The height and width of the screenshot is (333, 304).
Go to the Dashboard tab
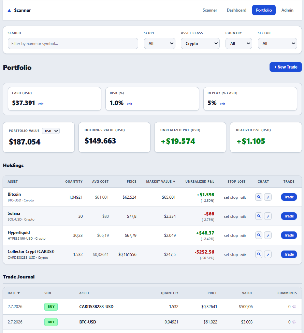(x=236, y=10)
